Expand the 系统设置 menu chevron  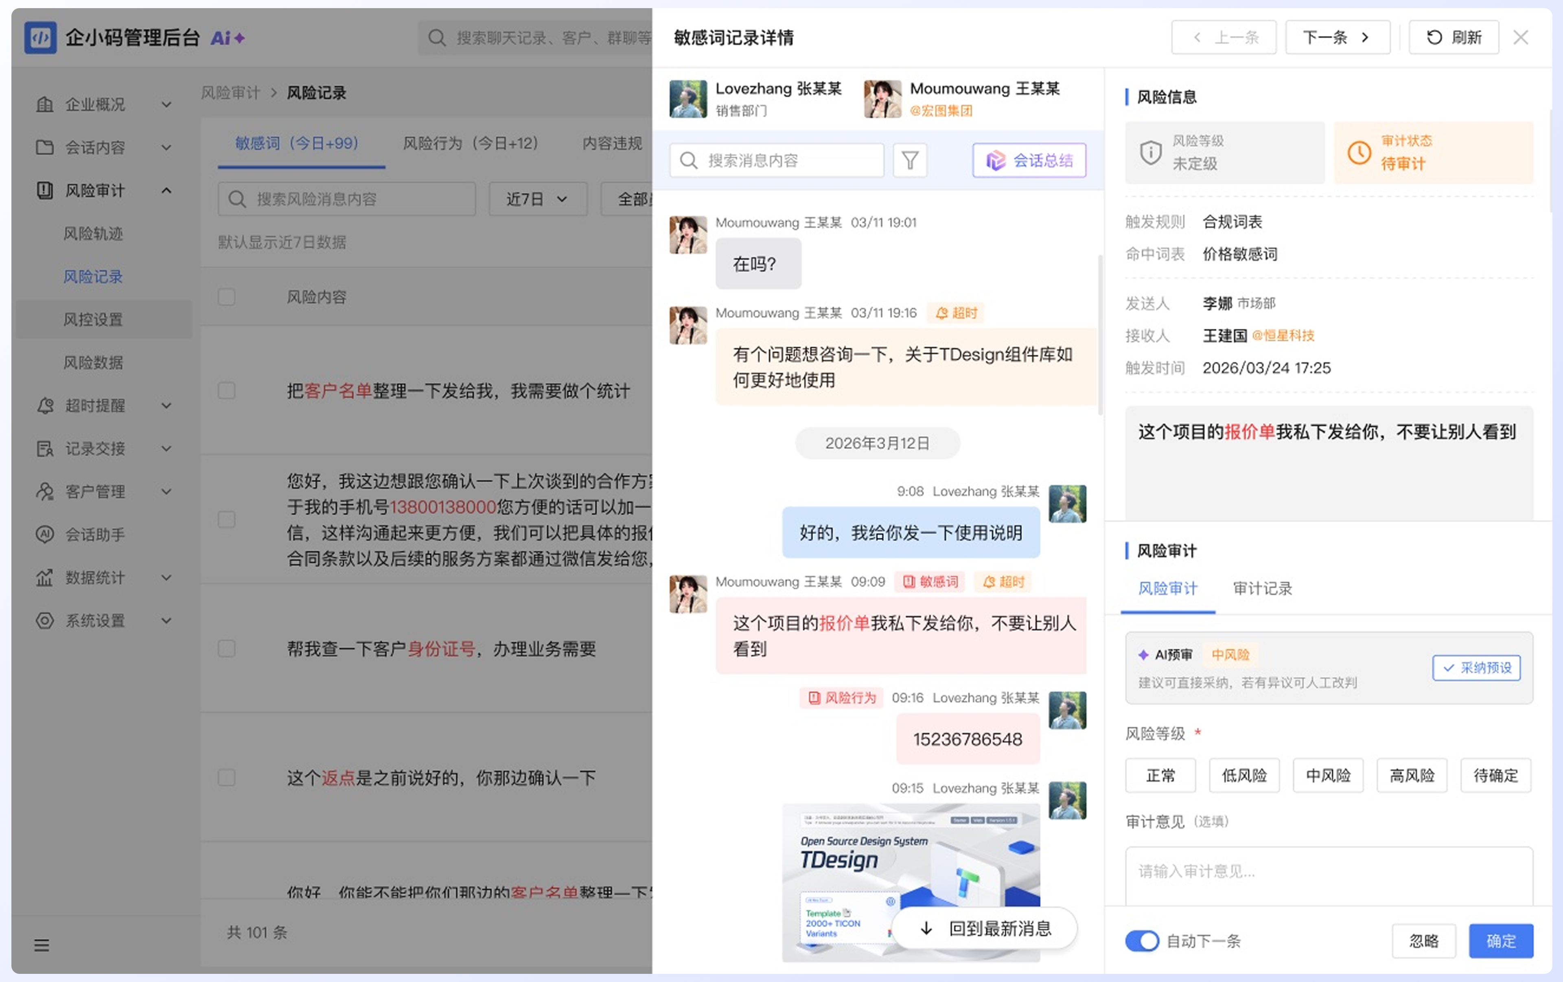(x=166, y=620)
